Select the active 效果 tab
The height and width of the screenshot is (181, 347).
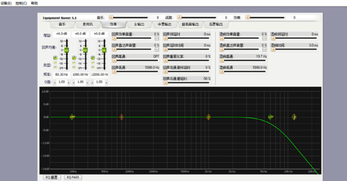click(x=113, y=24)
